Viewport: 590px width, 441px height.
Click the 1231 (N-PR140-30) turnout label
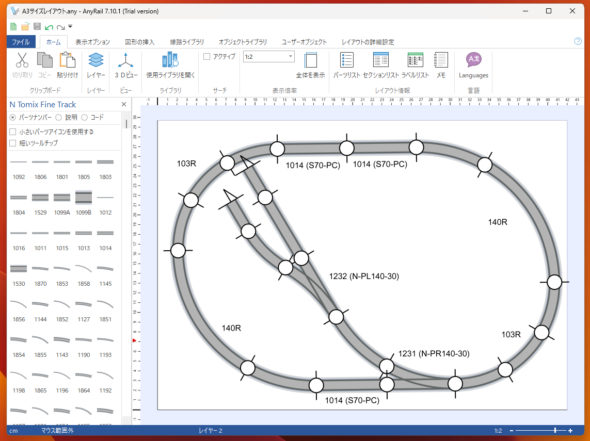coord(434,354)
